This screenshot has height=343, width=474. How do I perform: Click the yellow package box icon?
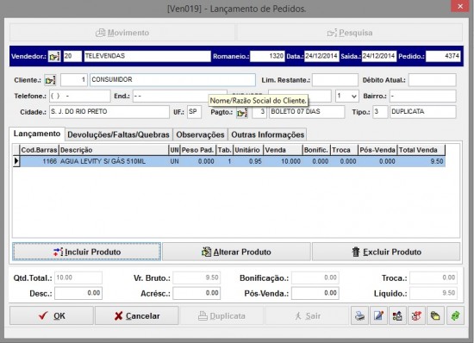435,315
